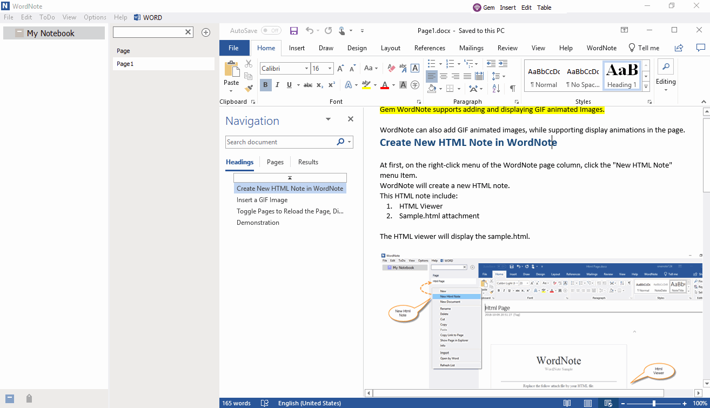The height and width of the screenshot is (408, 710).
Task: Open the Change Case Aa dropdown
Action: [371, 69]
